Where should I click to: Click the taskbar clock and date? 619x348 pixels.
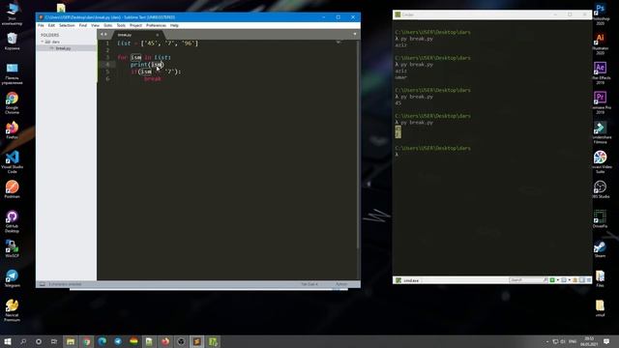point(589,341)
